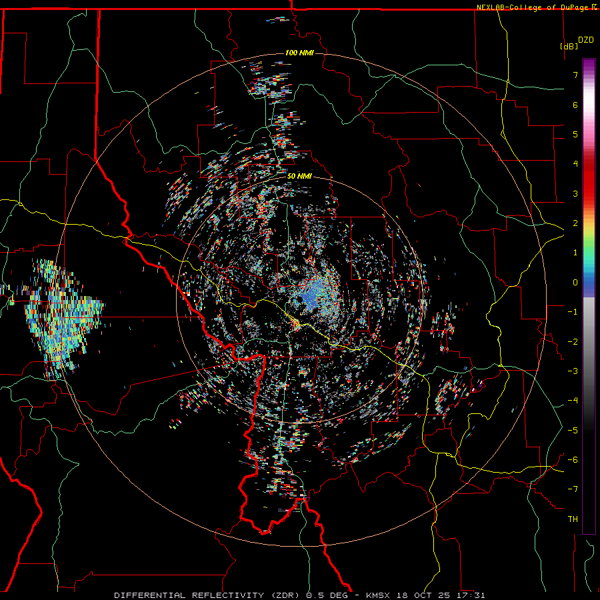The width and height of the screenshot is (600, 600).
Task: Select the -2 dB scale label
Action: pos(573,342)
